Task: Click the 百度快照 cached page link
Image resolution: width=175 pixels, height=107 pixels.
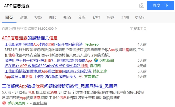Action: click(x=40, y=103)
